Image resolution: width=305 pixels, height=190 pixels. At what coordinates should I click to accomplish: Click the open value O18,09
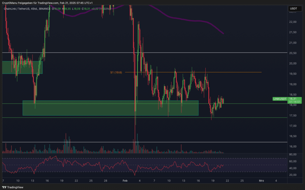(56, 9)
